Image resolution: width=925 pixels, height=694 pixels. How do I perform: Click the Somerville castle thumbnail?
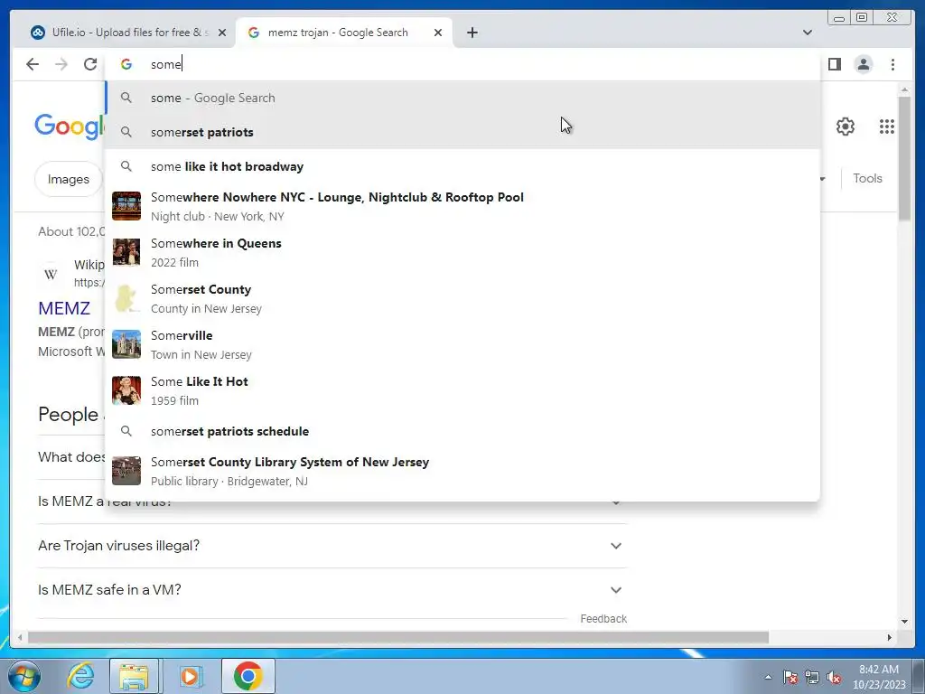(126, 344)
